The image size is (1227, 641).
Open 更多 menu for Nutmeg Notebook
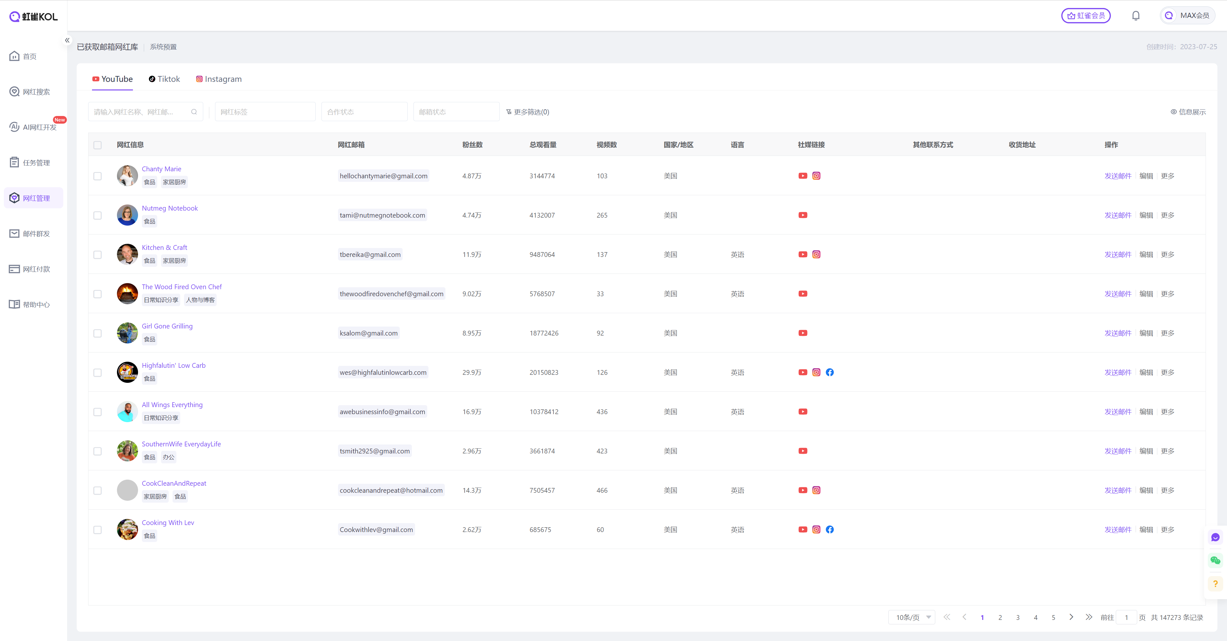[x=1168, y=215]
